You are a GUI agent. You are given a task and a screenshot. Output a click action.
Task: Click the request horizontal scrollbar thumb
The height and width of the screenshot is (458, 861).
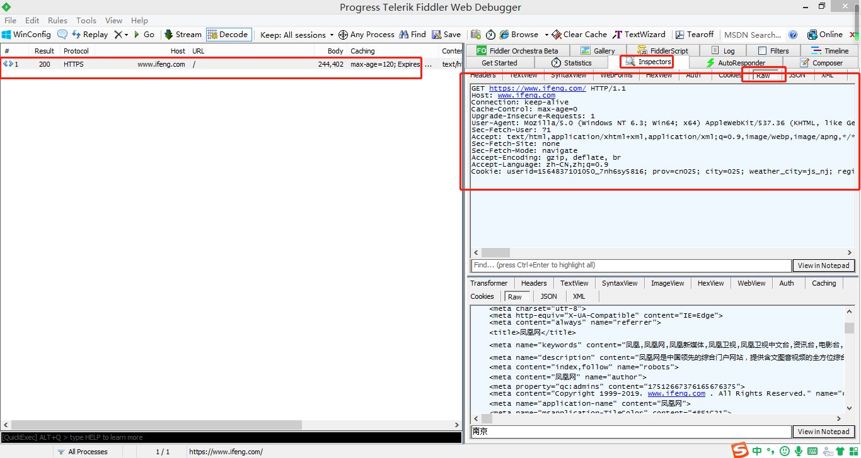(496, 252)
